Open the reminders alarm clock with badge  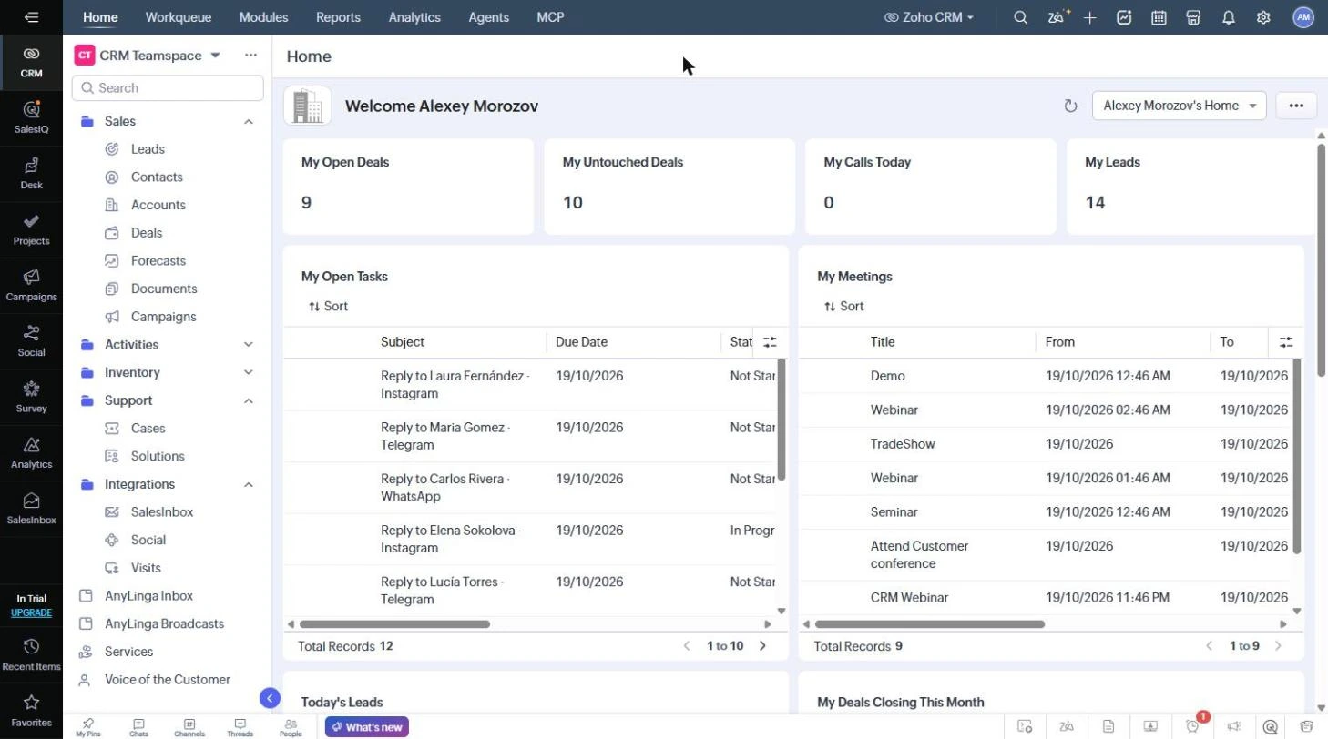(1194, 725)
